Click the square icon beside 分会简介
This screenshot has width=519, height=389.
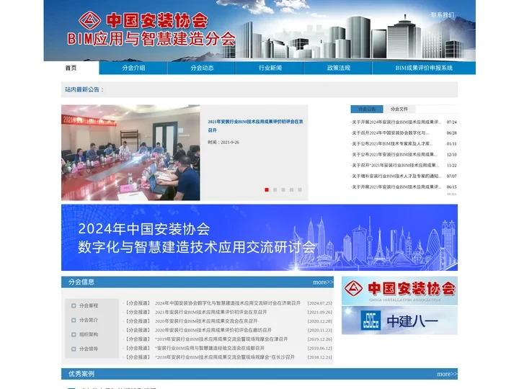pyautogui.click(x=74, y=320)
